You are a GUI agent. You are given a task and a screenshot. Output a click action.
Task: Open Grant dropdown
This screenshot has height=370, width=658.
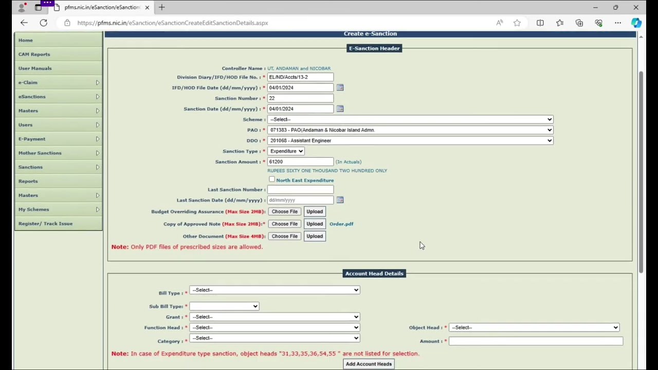coord(275,317)
